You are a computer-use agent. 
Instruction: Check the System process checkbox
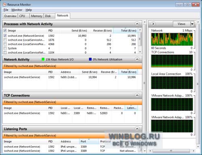[x=5, y=48]
